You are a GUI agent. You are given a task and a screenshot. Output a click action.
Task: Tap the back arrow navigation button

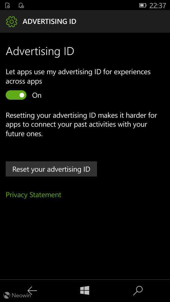coord(32,290)
